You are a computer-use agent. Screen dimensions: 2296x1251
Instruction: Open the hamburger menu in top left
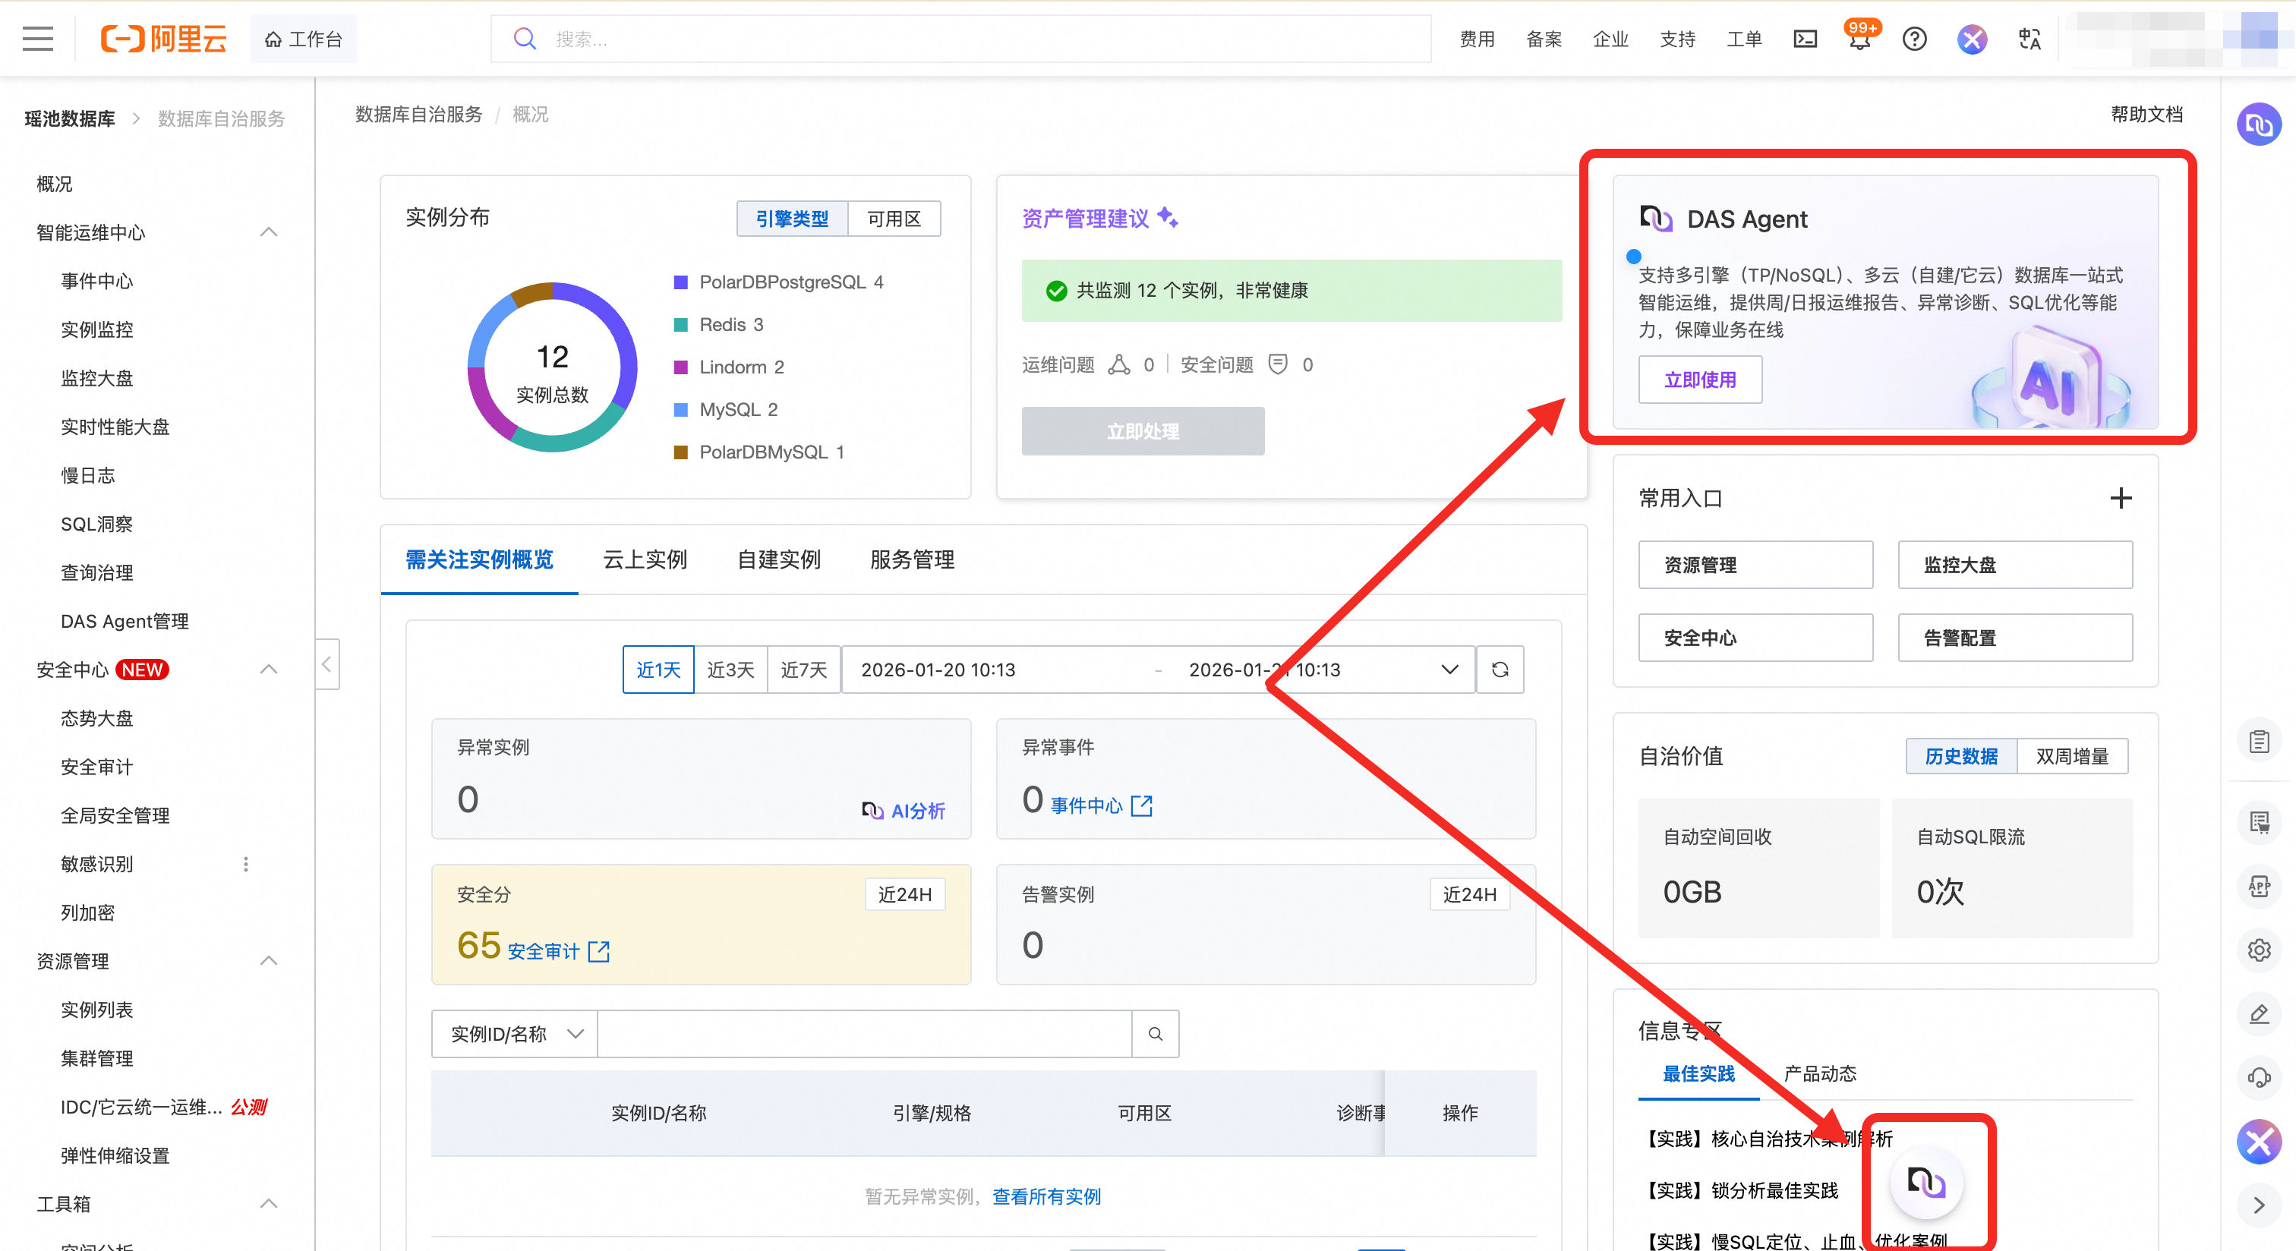click(37, 39)
